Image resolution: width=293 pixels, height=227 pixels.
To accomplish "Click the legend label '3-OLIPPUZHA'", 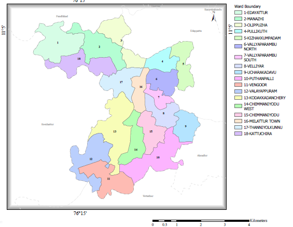I will coord(256,25).
